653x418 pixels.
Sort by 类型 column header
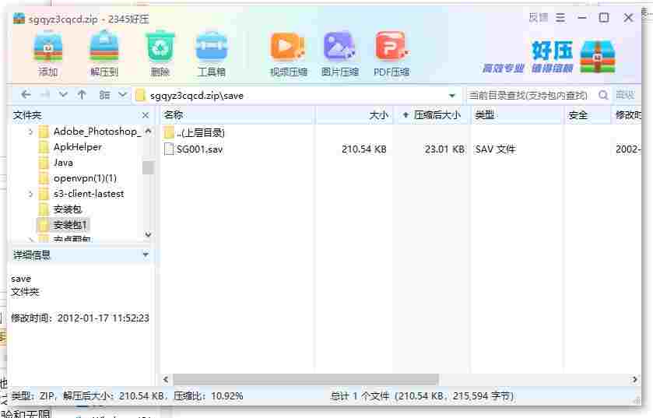coord(517,115)
